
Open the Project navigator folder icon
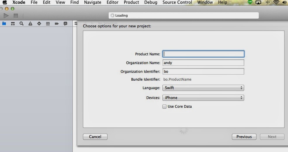[4, 24]
